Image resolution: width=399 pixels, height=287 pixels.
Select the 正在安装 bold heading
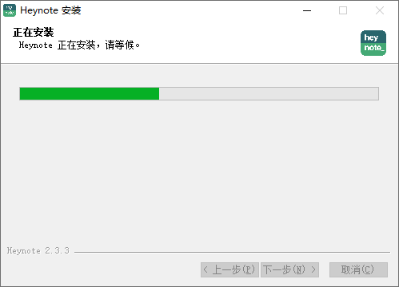[x=34, y=33]
